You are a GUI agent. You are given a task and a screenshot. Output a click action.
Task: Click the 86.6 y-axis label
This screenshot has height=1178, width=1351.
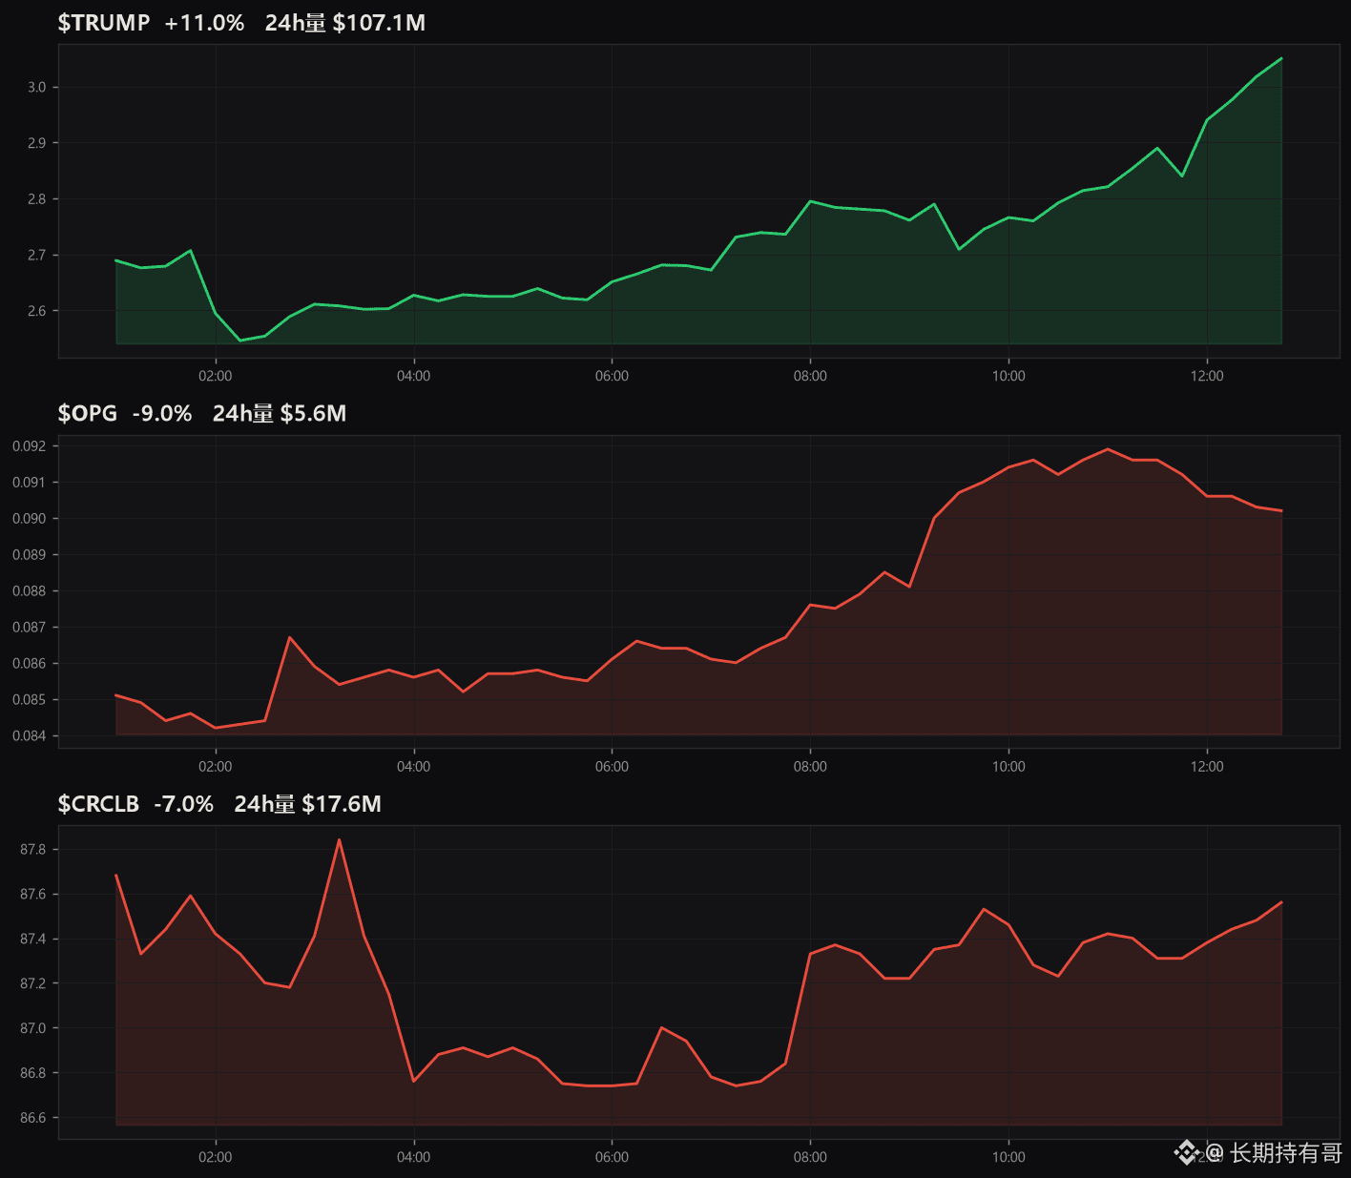point(32,1117)
